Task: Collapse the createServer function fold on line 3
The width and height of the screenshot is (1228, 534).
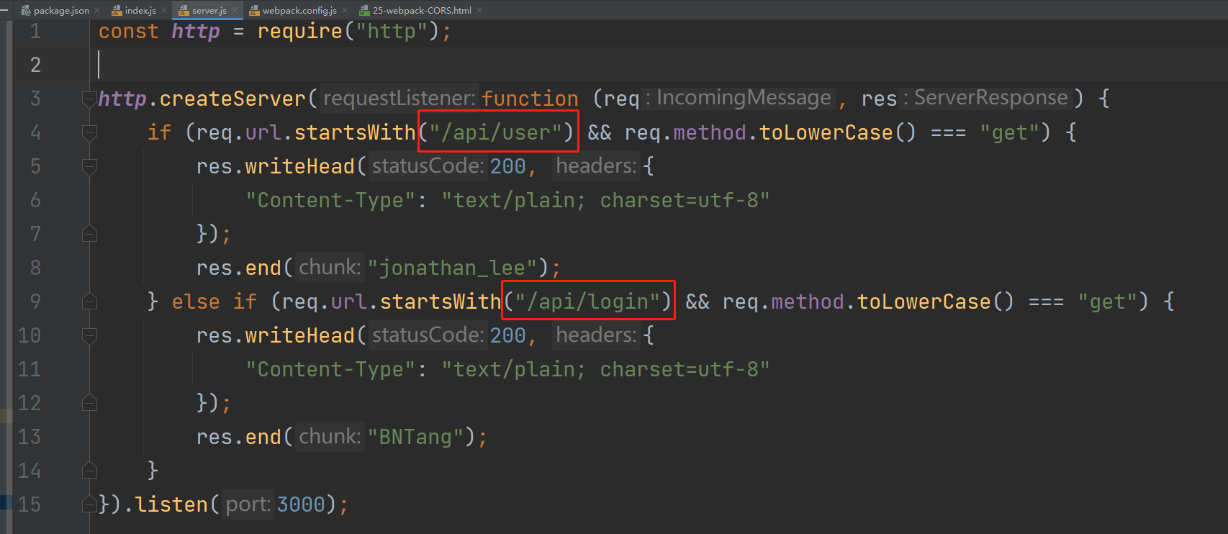Action: (89, 99)
